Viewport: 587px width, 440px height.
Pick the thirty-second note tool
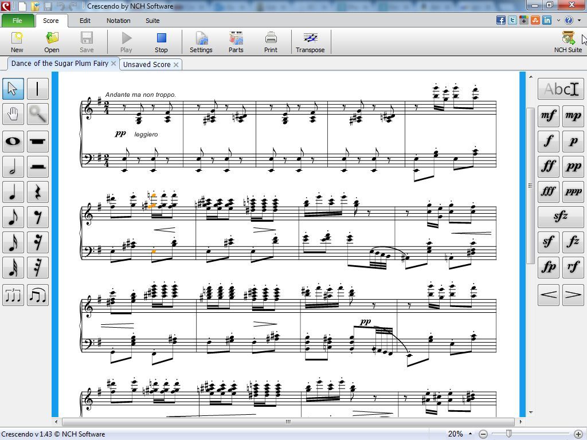coord(13,268)
